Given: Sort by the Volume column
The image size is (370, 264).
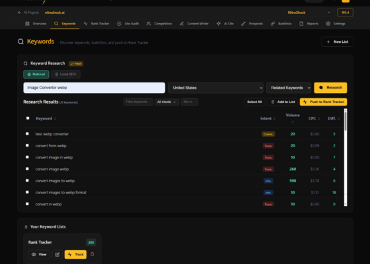Looking at the screenshot, I should click(x=293, y=118).
